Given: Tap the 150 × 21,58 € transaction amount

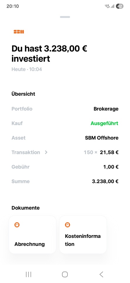Looking at the screenshot, I should (101, 152).
